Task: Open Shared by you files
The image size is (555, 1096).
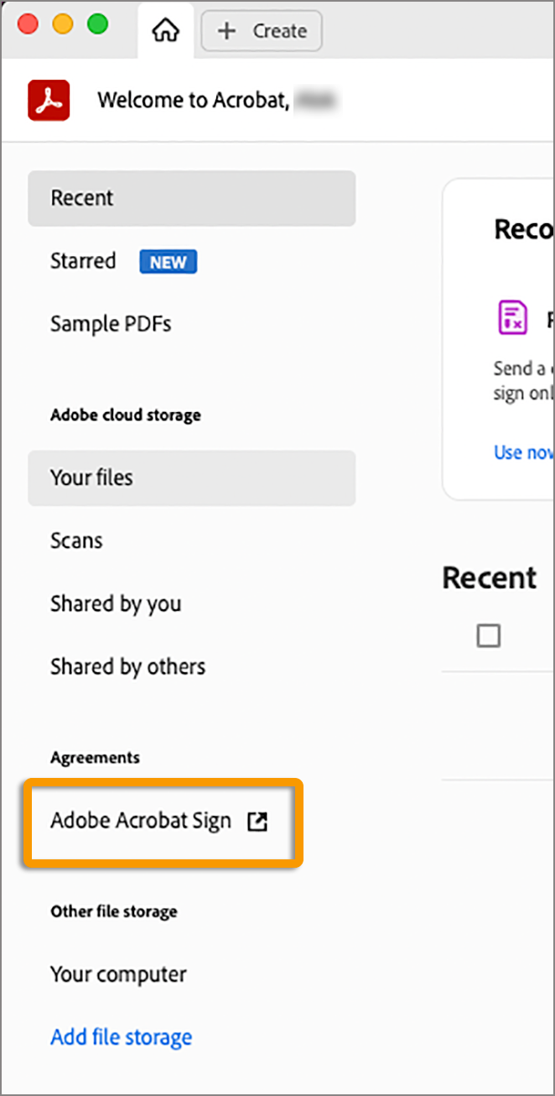Action: tap(116, 603)
